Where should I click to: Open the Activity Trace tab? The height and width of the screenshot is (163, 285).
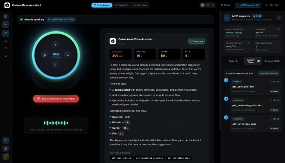coord(253,61)
